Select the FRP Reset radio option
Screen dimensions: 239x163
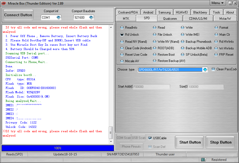[224, 55]
